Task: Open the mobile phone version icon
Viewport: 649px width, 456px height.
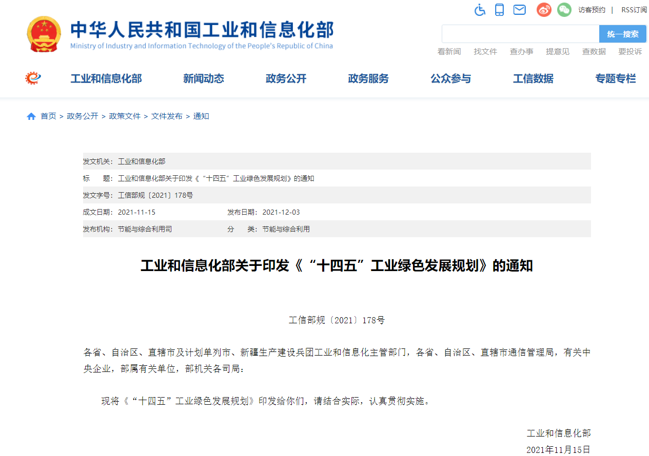Action: coord(499,10)
